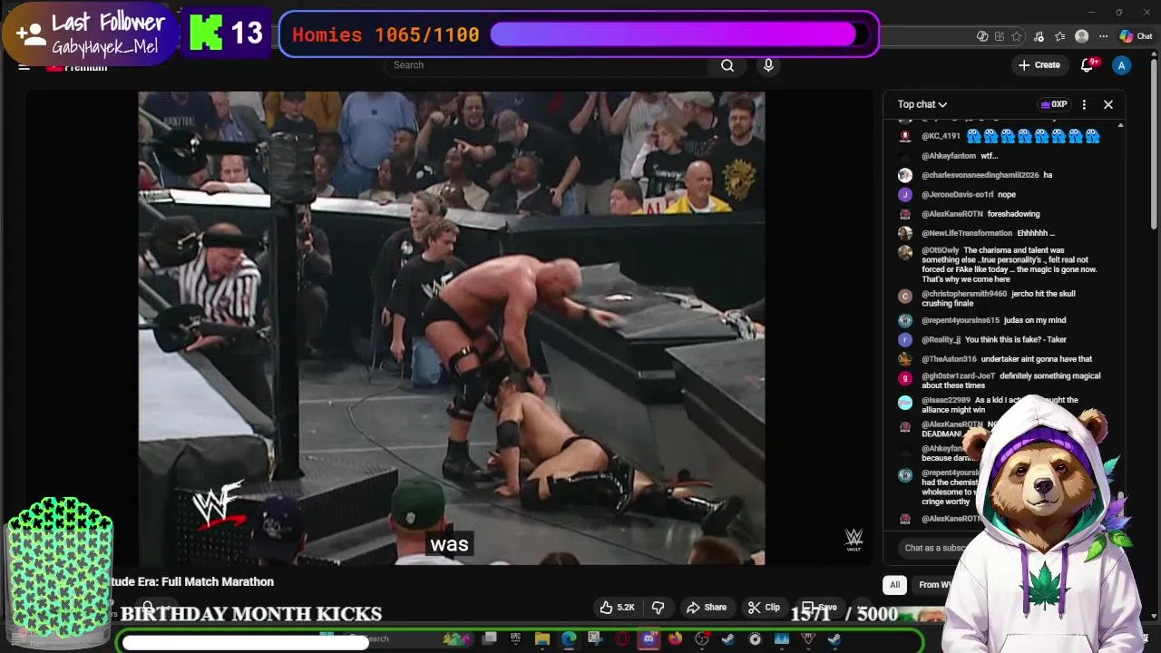
Task: Select the All filter chip
Action: 895,585
